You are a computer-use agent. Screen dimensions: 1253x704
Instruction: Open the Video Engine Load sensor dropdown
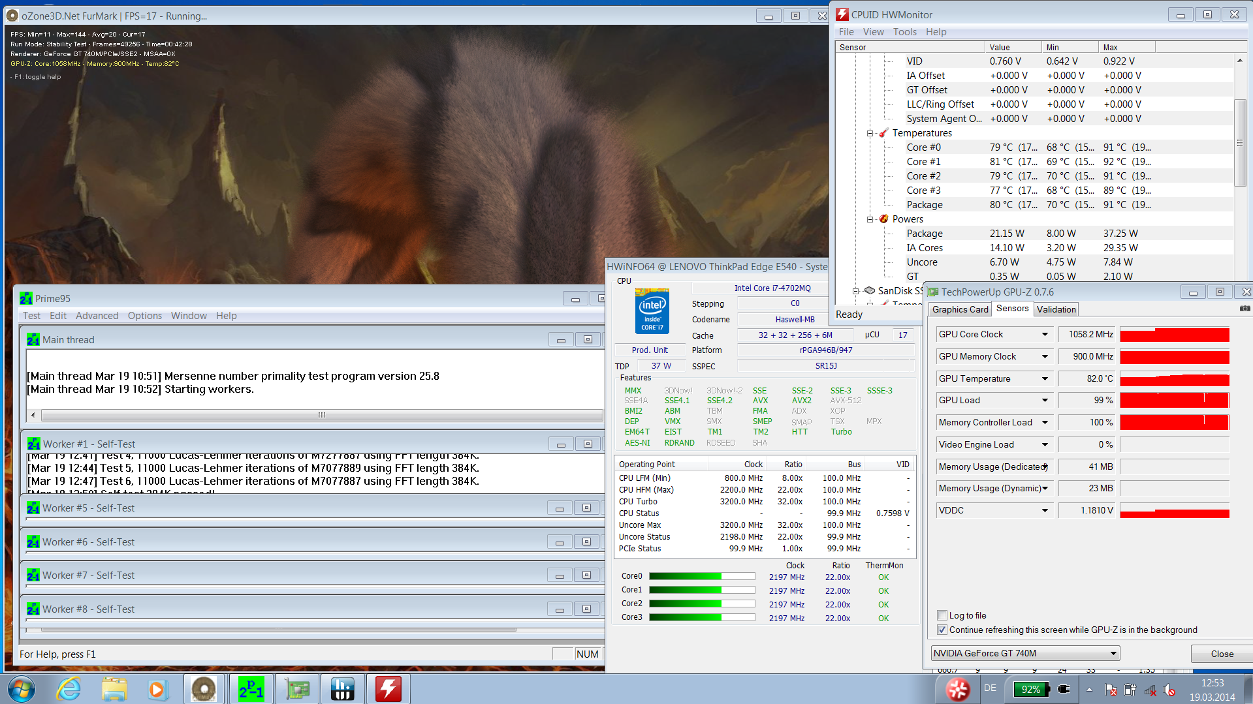[1045, 445]
